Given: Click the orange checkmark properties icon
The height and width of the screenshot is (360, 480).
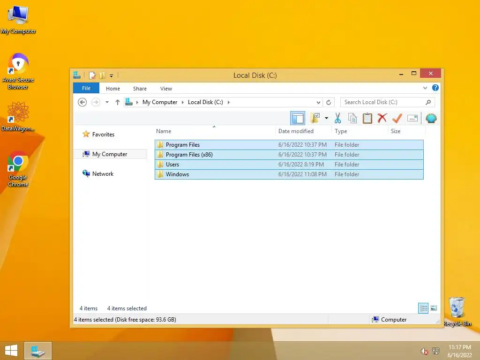Looking at the screenshot, I should (397, 118).
